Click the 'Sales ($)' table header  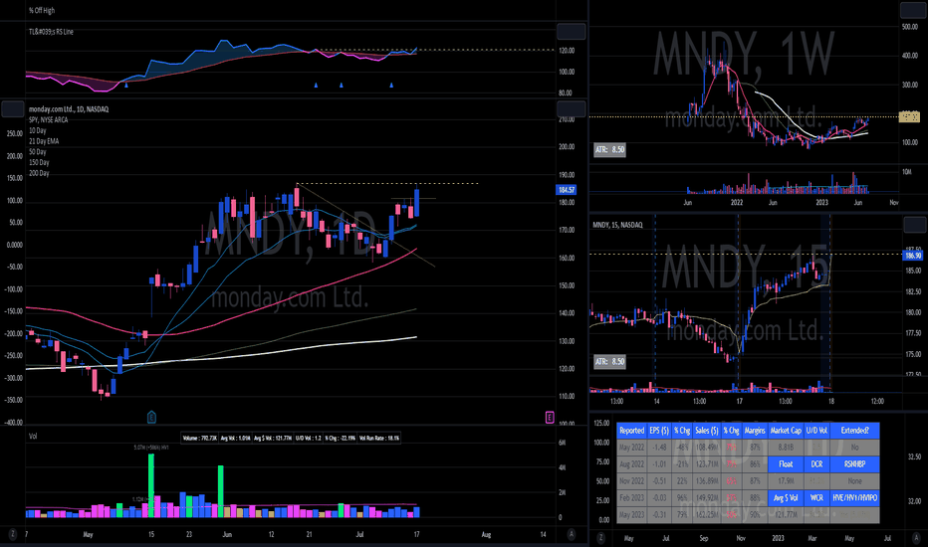click(706, 431)
